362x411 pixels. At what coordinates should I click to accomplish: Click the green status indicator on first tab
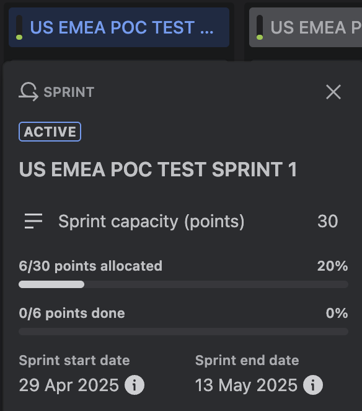pos(19,37)
